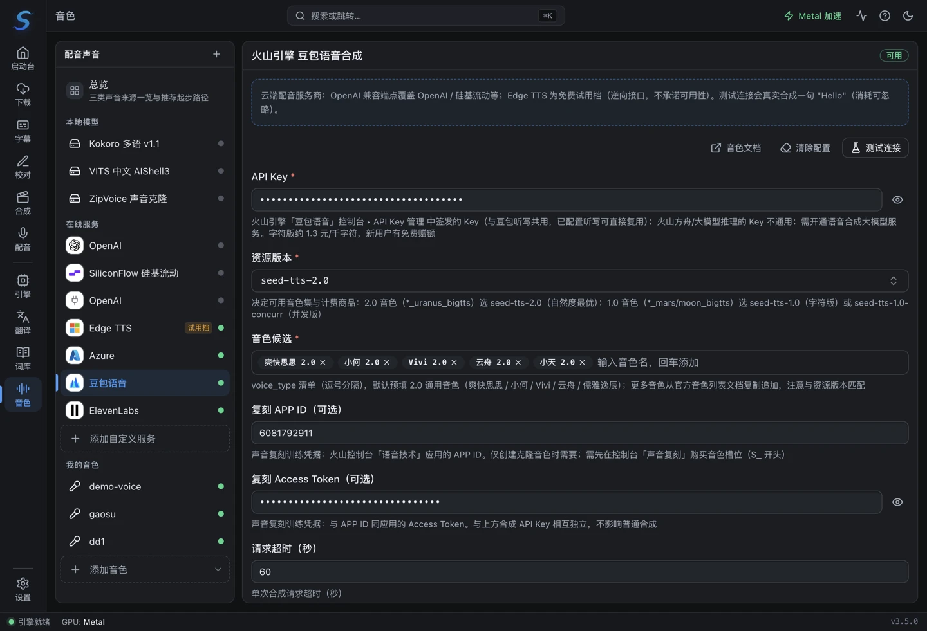Select SiliconFlow 硅基流动 service
This screenshot has height=631, width=927.
click(145, 273)
